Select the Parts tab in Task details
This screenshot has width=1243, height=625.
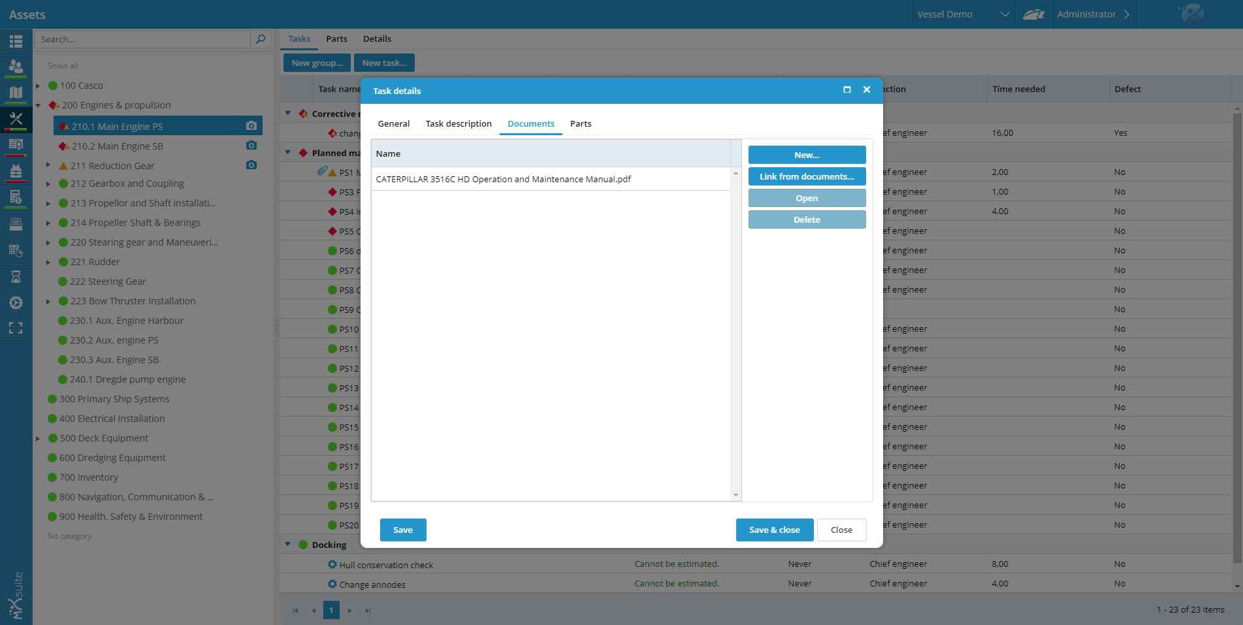pyautogui.click(x=580, y=123)
